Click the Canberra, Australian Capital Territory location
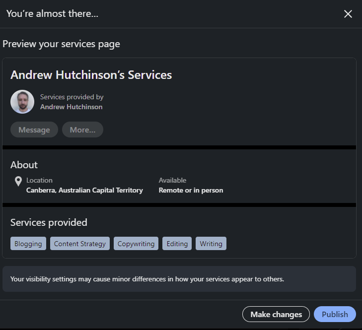 [x=84, y=190]
